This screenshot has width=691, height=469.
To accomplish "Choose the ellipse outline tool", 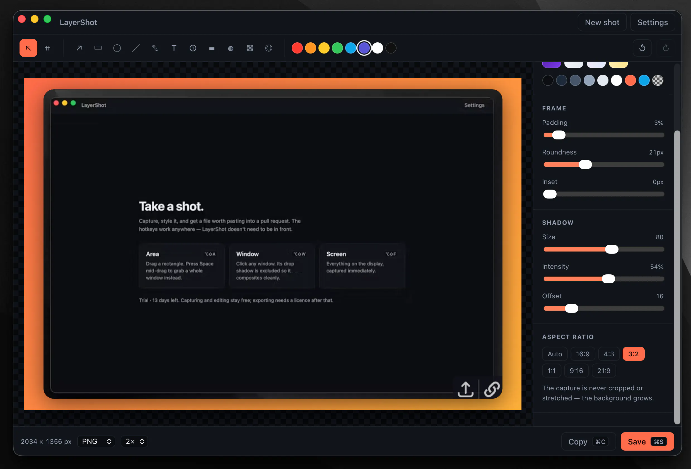I will pyautogui.click(x=117, y=48).
